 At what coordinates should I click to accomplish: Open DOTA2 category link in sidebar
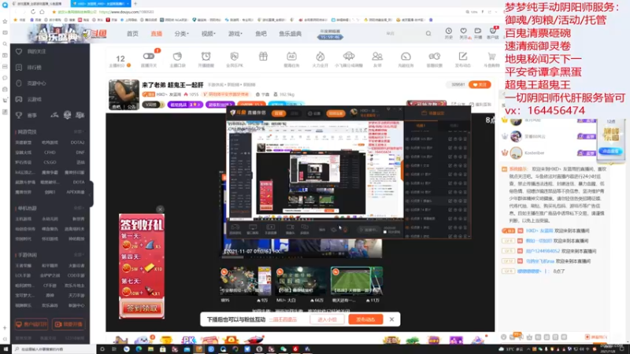(77, 142)
